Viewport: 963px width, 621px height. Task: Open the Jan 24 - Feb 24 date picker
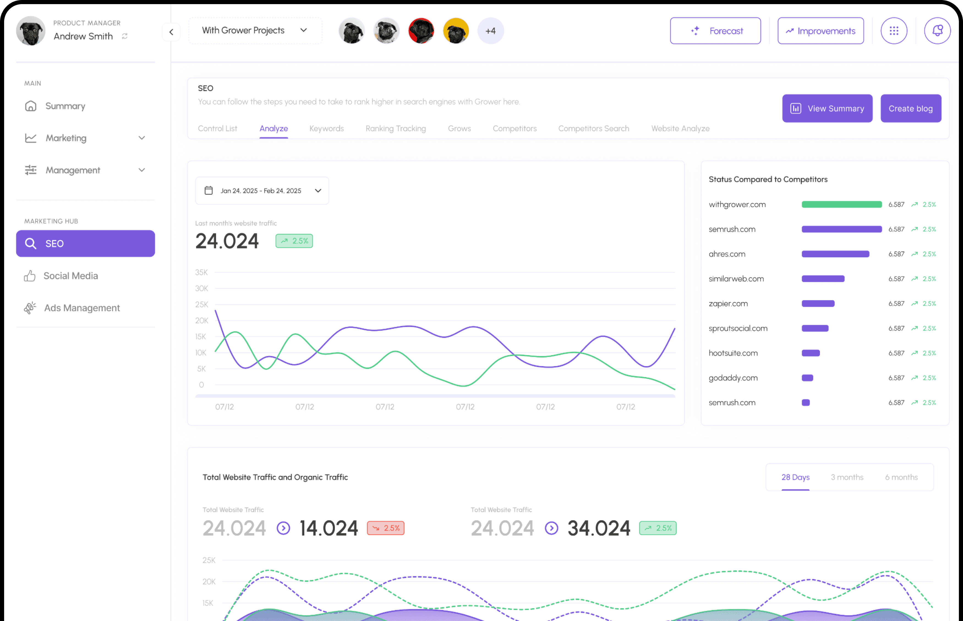click(x=262, y=191)
